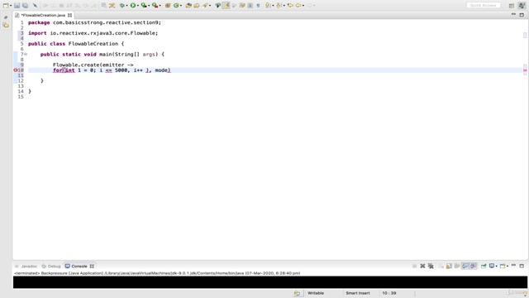Click the Open Console icon
Viewport: 529px width, 298px height.
[503, 267]
